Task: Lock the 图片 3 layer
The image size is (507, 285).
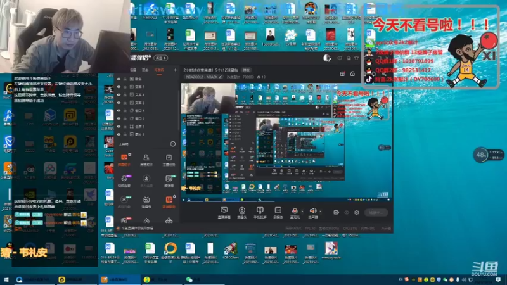Action: coord(125,134)
